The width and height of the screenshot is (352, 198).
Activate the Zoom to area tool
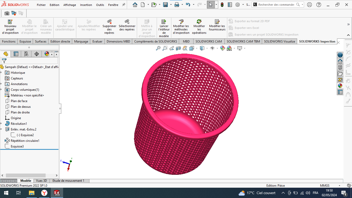(x=165, y=48)
